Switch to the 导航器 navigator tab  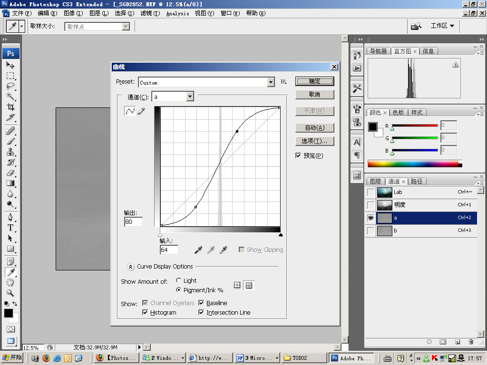(x=378, y=51)
